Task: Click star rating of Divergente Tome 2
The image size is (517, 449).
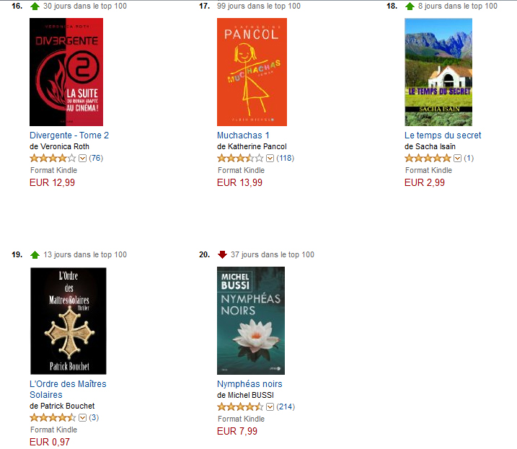Action: coord(53,159)
